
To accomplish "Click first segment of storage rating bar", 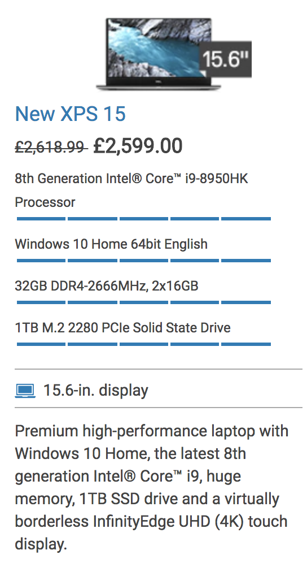I will tap(41, 344).
